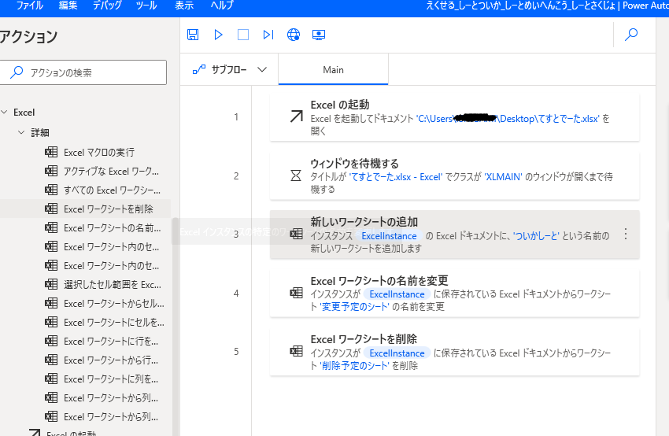
Task: Click the Run next action step icon
Action: tap(268, 35)
